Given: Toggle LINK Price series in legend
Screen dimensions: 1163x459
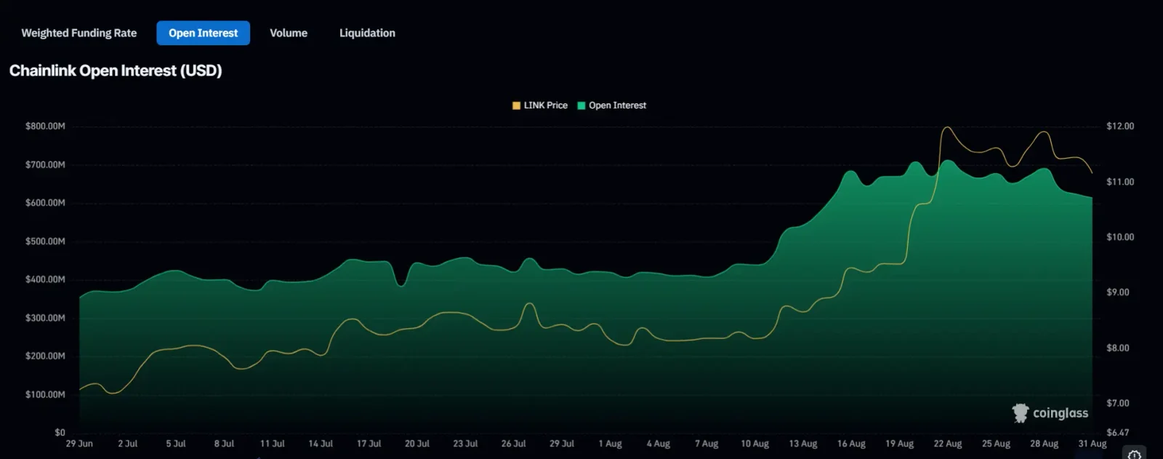Looking at the screenshot, I should (x=540, y=105).
